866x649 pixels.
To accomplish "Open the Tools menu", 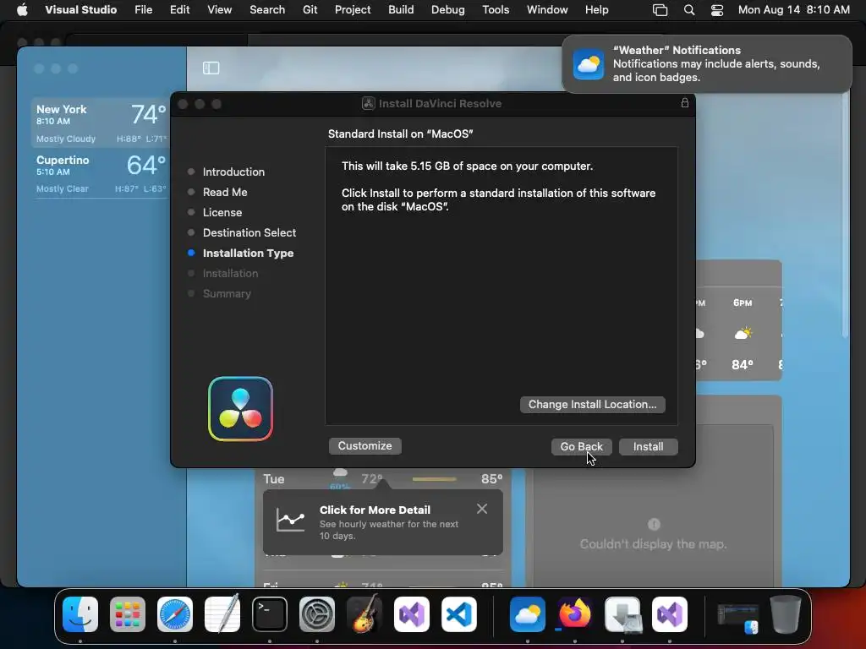I will tap(496, 10).
